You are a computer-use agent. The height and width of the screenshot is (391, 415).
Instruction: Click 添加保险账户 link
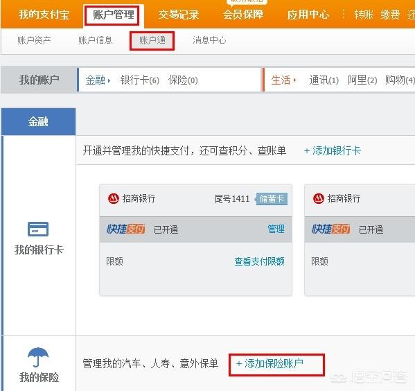tap(270, 363)
